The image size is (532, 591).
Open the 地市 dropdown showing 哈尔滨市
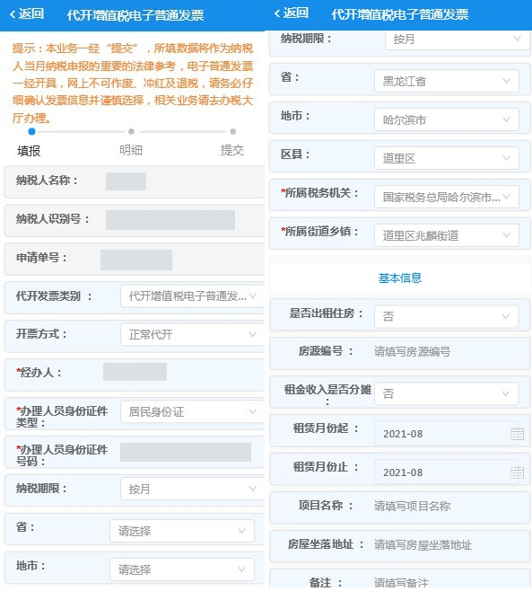coord(447,119)
